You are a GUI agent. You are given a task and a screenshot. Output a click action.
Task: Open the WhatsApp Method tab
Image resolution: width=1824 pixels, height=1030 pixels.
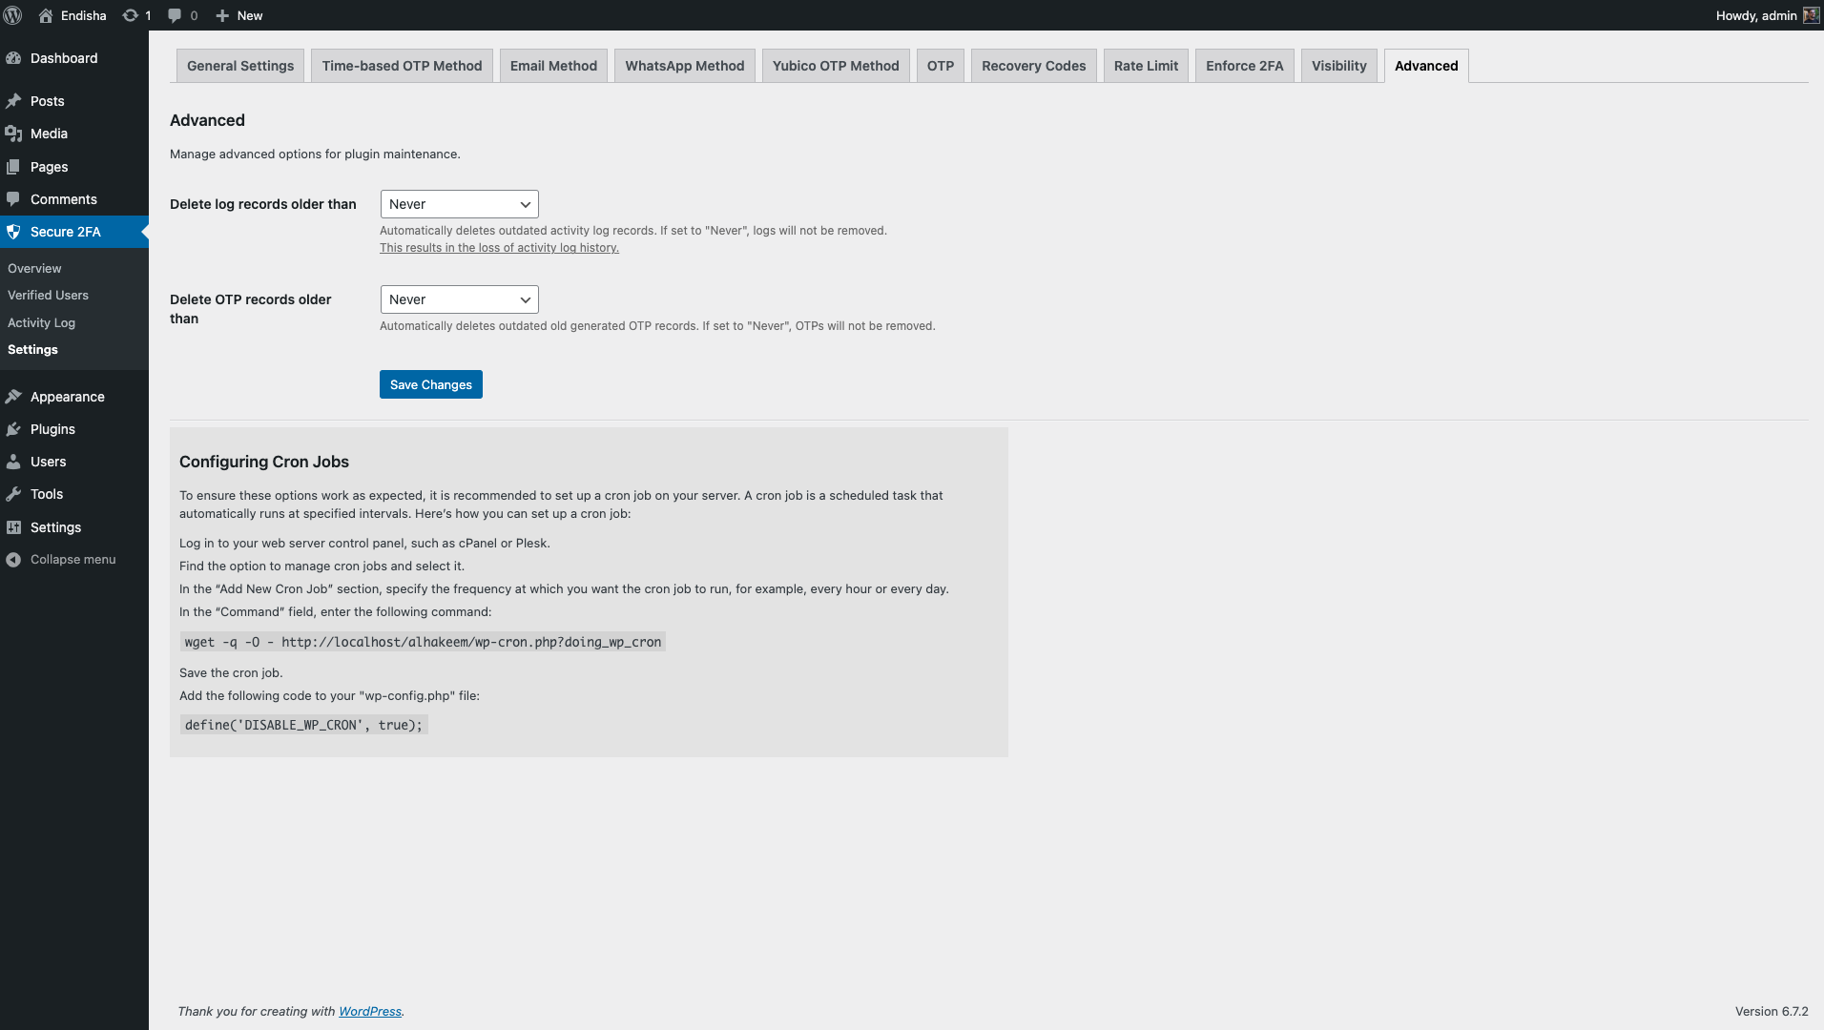[685, 66]
